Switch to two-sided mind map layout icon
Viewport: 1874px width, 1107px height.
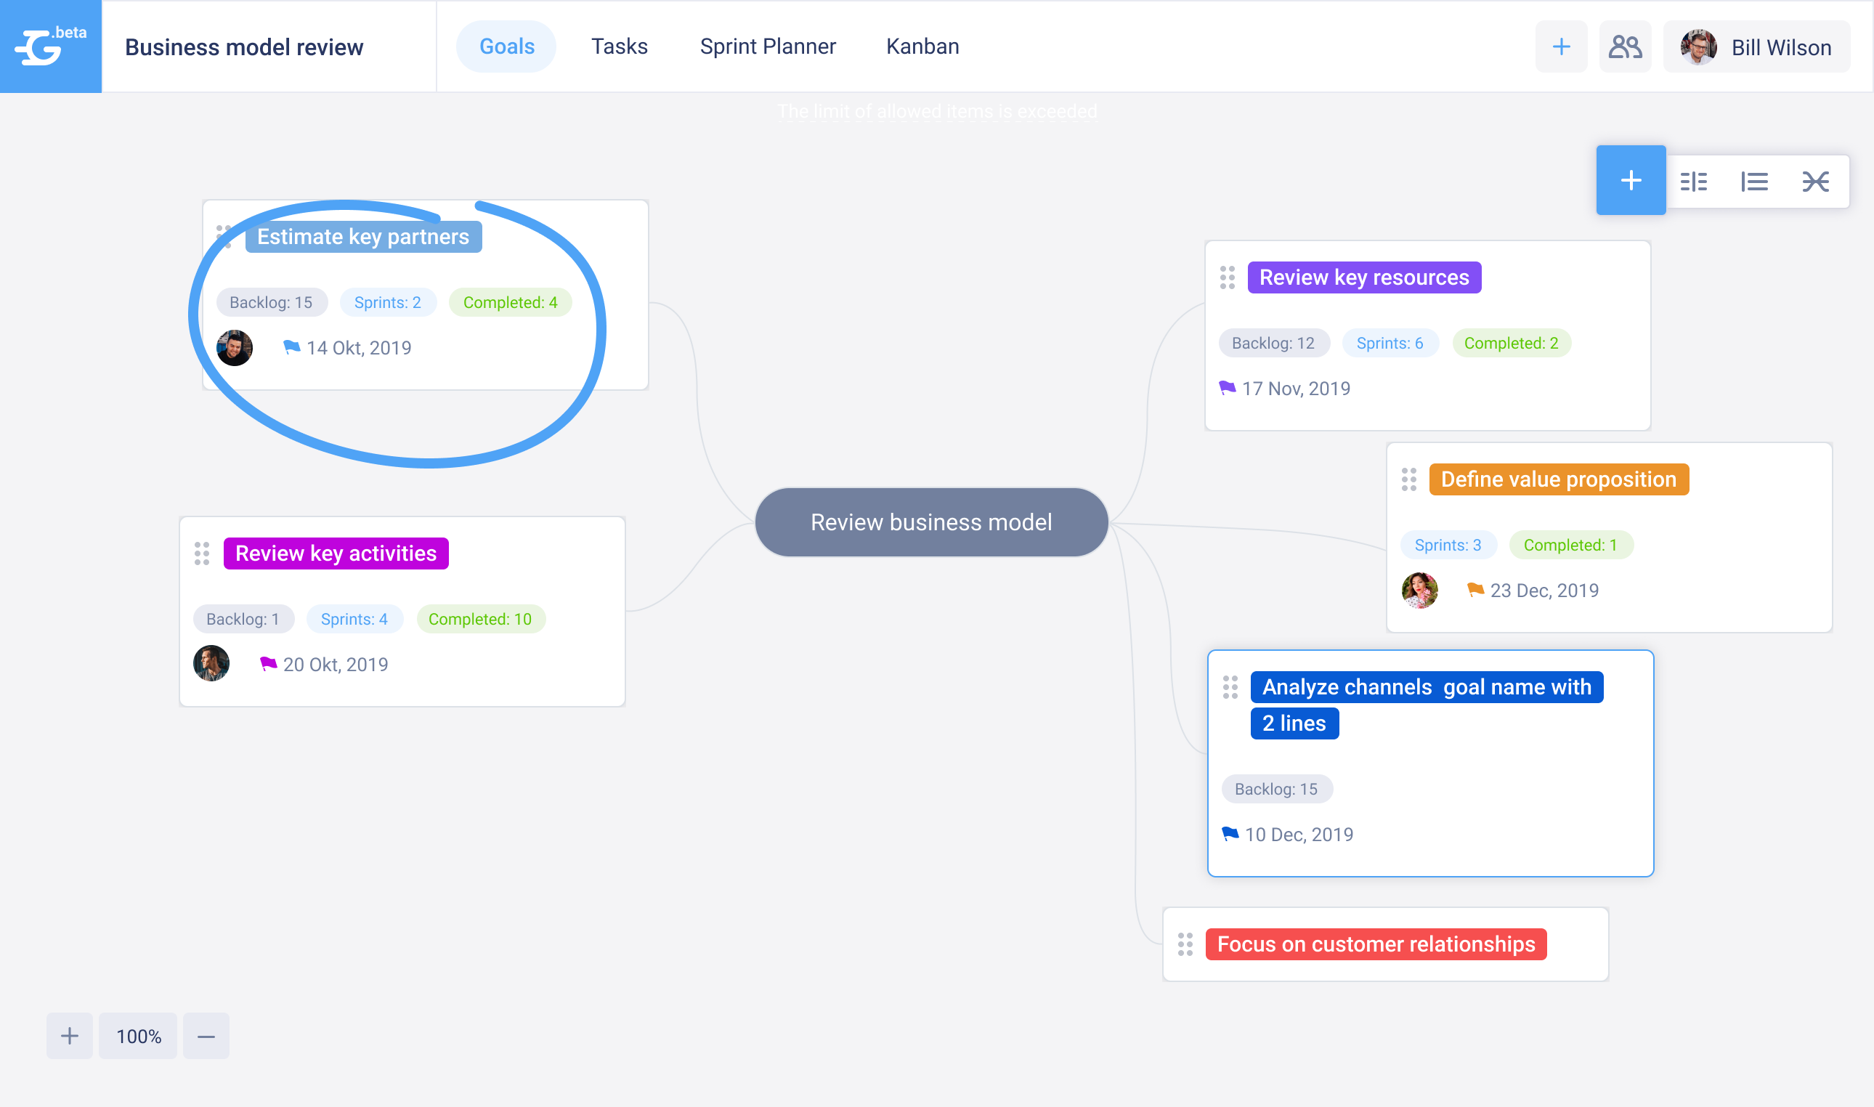1694,182
